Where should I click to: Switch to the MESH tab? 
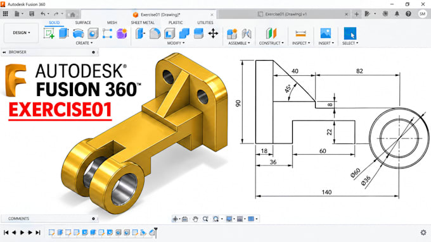[x=112, y=23]
